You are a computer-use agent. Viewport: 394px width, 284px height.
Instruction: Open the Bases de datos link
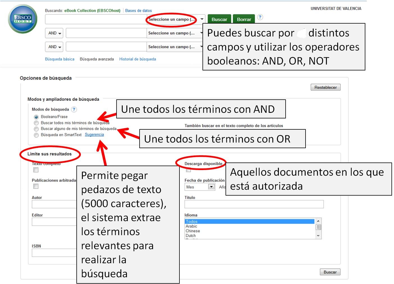pos(138,11)
